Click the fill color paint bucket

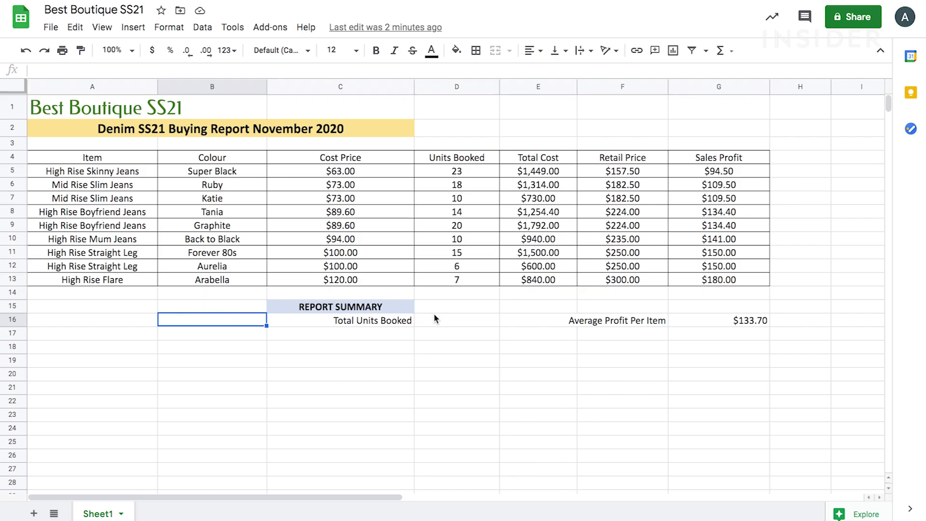point(456,50)
